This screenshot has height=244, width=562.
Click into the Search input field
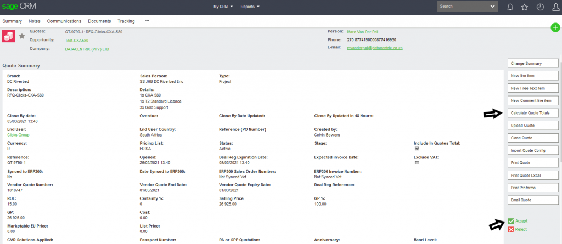coord(462,7)
